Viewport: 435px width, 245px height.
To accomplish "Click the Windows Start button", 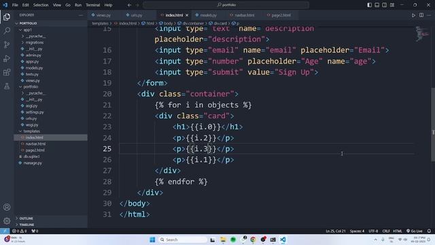I will (x=152, y=240).
